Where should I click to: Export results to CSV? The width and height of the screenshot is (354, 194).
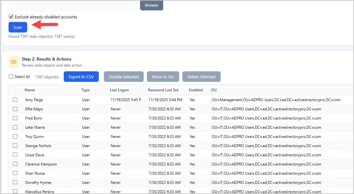[x=81, y=77]
